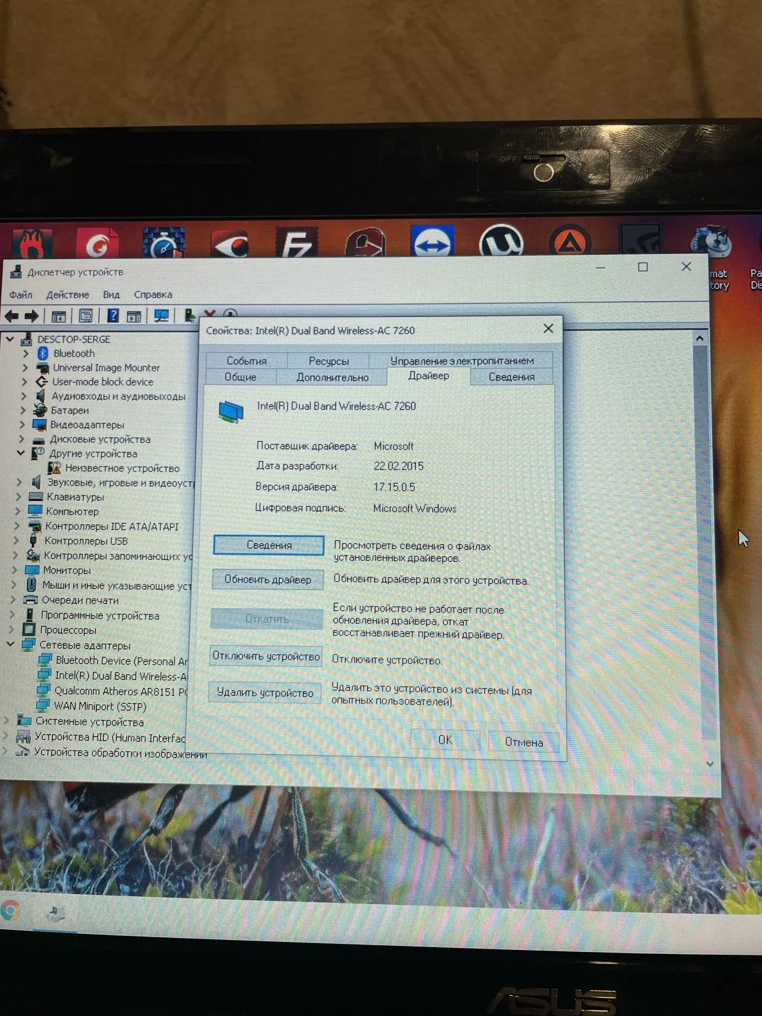
Task: Click driver version value 17.15.0.5
Action: click(x=394, y=487)
